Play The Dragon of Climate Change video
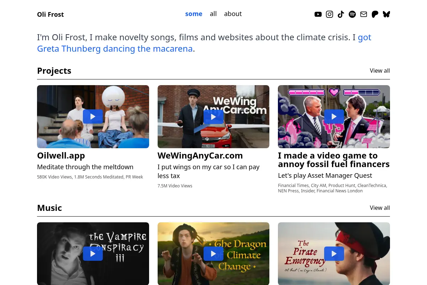 pos(213,254)
